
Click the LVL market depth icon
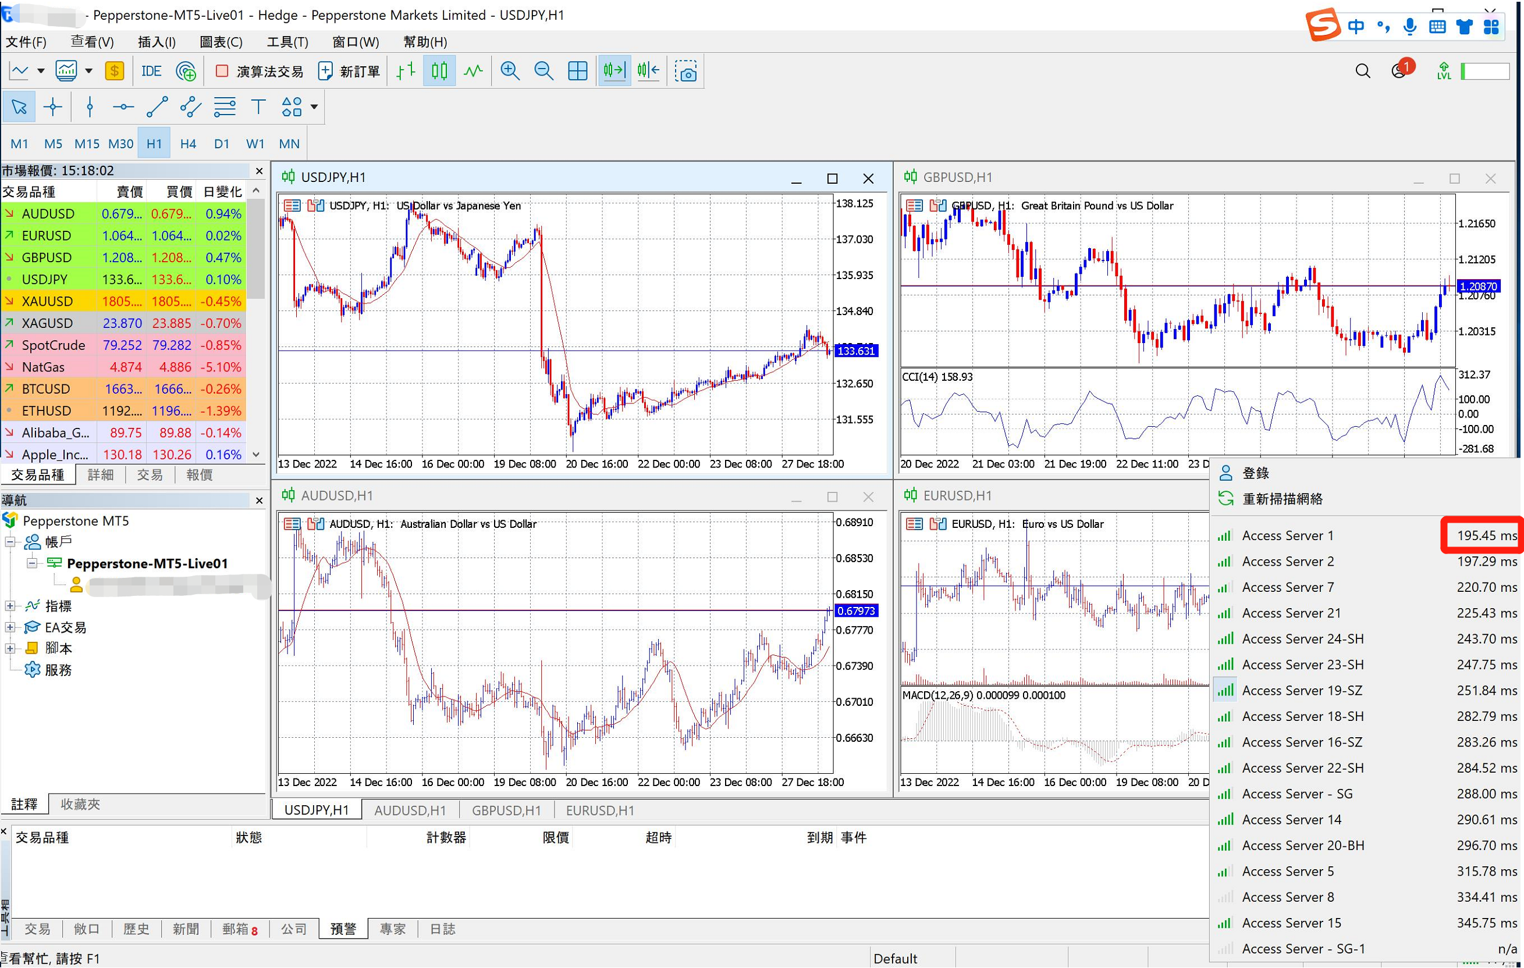[x=1444, y=71]
